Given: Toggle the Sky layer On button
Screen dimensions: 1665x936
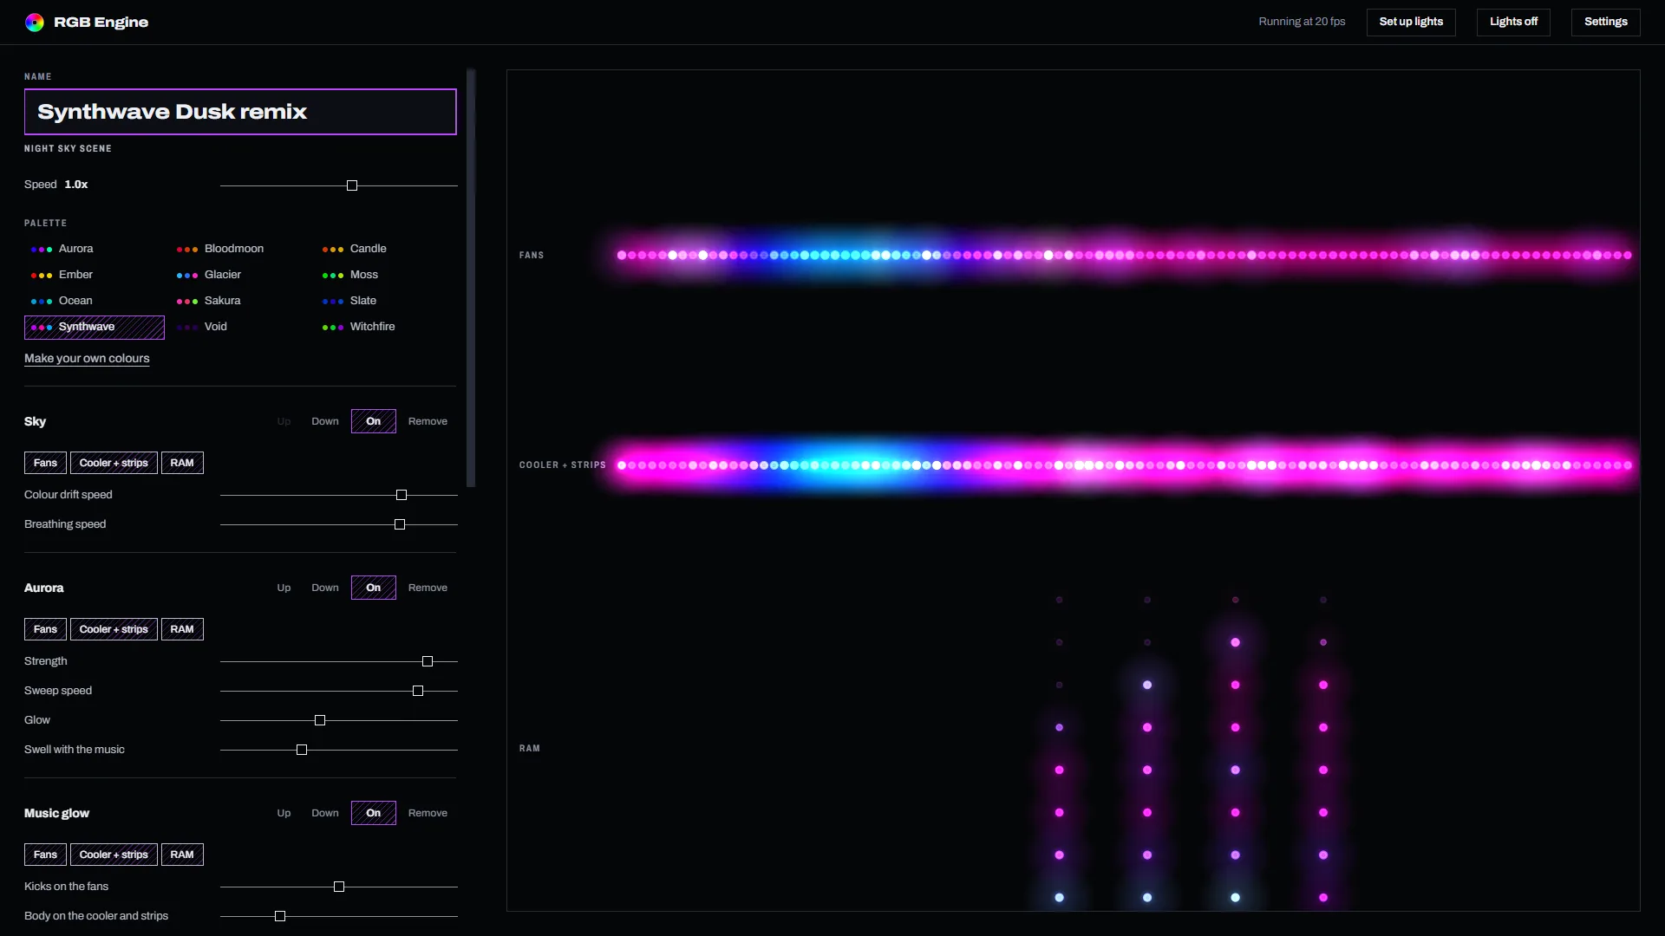Looking at the screenshot, I should pos(373,421).
